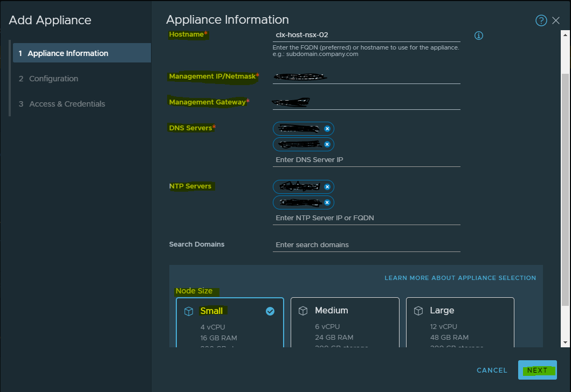Click the Next button
This screenshot has height=392, width=571.
tap(537, 370)
